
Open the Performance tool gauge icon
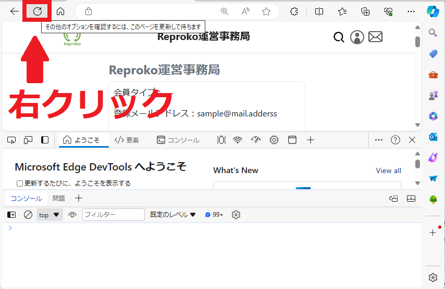click(x=255, y=140)
